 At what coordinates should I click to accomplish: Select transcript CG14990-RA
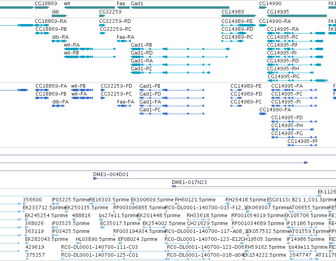coord(263,25)
